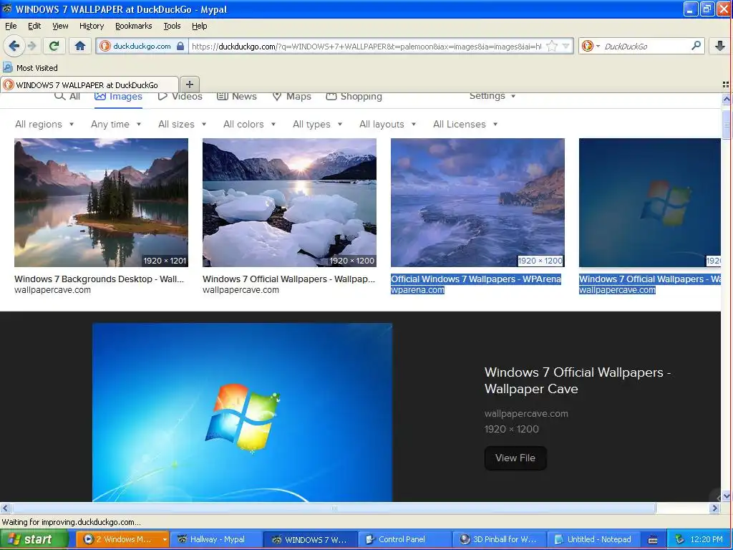This screenshot has height=550, width=733.
Task: Click the horizontal scrollbar left arrow
Action: click(6, 508)
